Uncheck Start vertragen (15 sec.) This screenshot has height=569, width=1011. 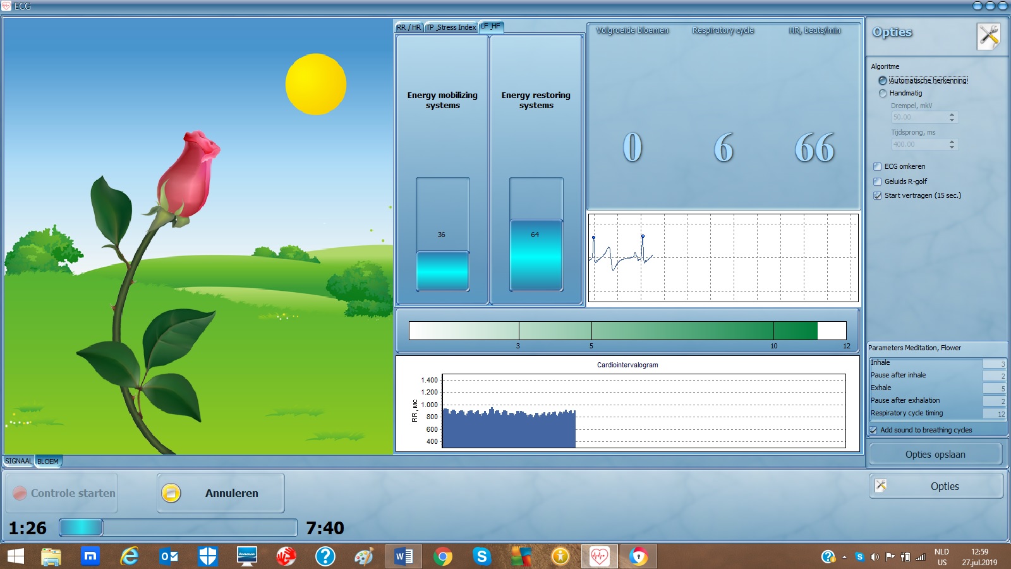(877, 196)
